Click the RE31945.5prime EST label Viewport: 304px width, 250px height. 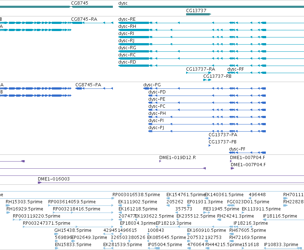point(221,209)
